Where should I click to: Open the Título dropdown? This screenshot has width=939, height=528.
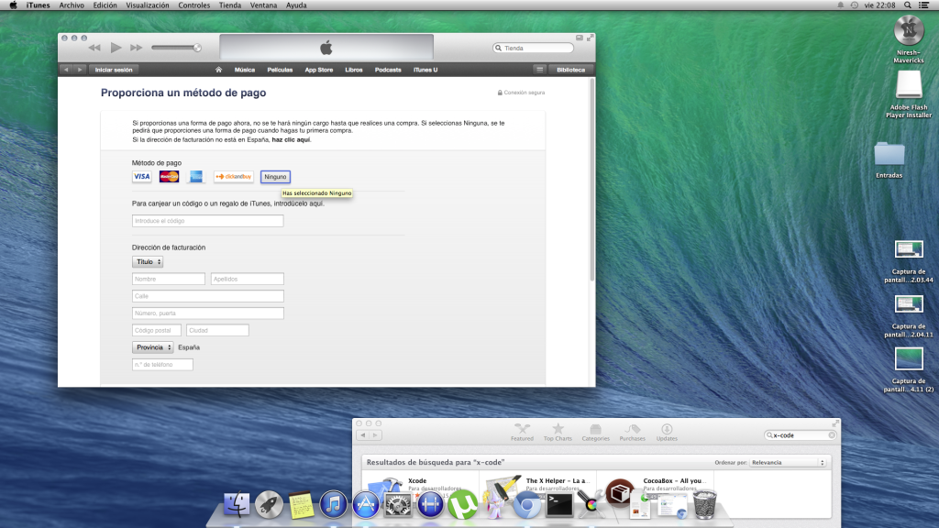148,262
